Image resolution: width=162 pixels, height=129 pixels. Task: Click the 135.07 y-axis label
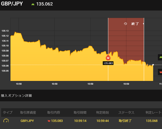[x=5, y=61]
